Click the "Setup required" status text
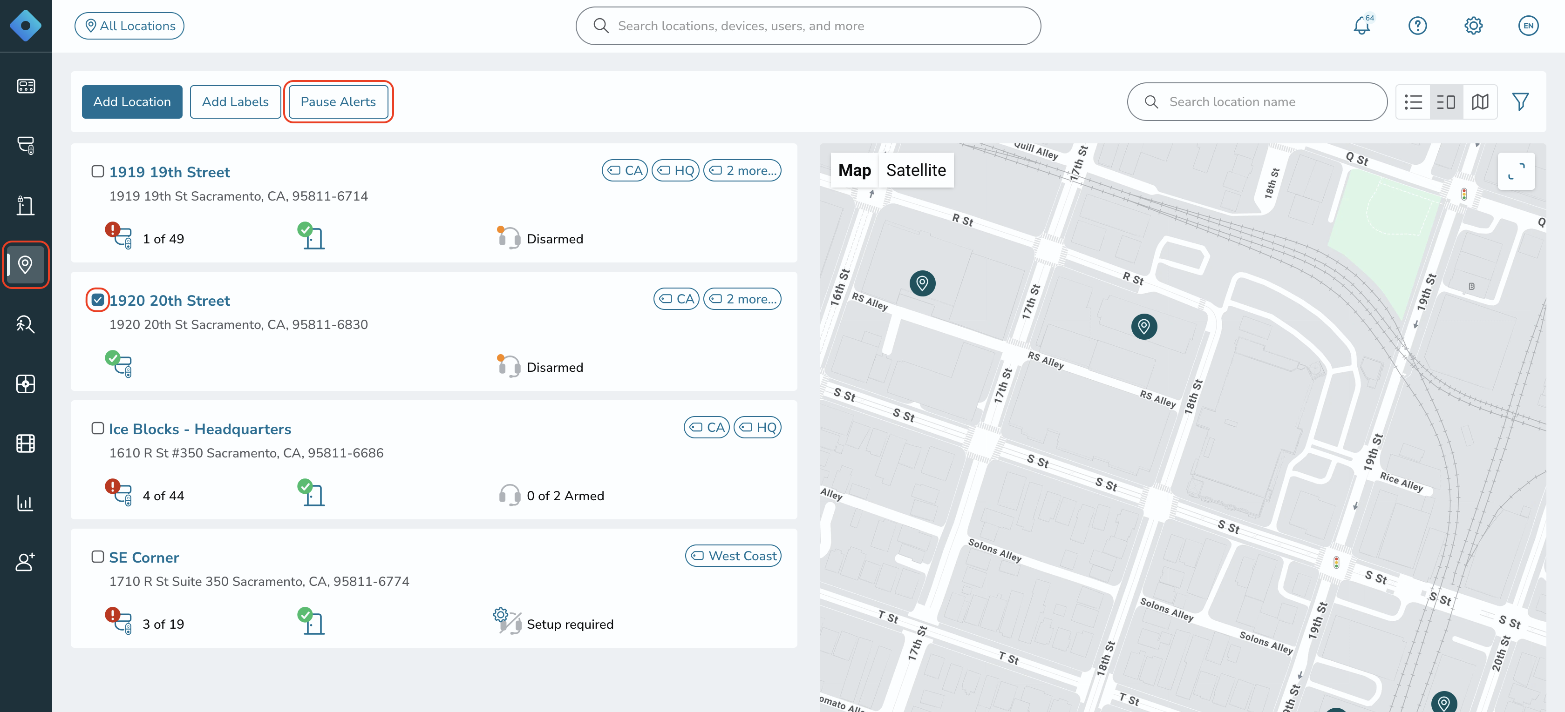The image size is (1565, 712). click(570, 625)
